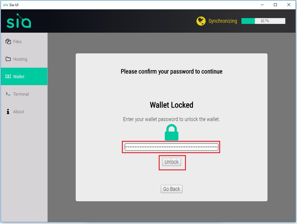This screenshot has height=224, width=297.
Task: Click the Wallet money icon
Action: 8,76
